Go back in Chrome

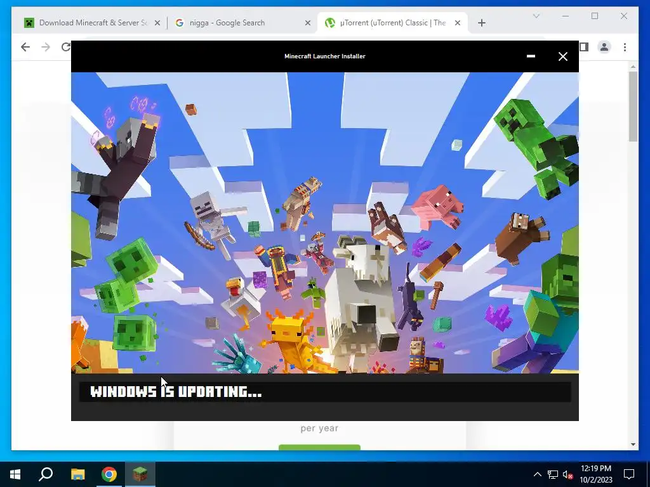[25, 47]
